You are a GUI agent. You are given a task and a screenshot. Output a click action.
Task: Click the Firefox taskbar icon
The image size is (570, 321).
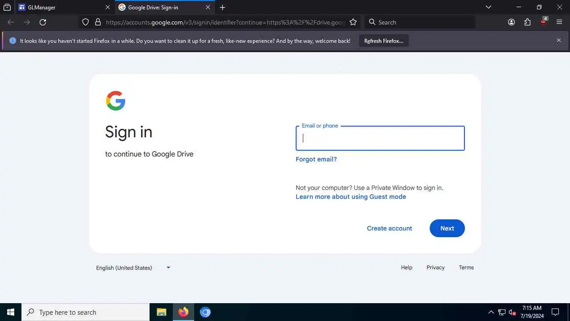click(183, 312)
